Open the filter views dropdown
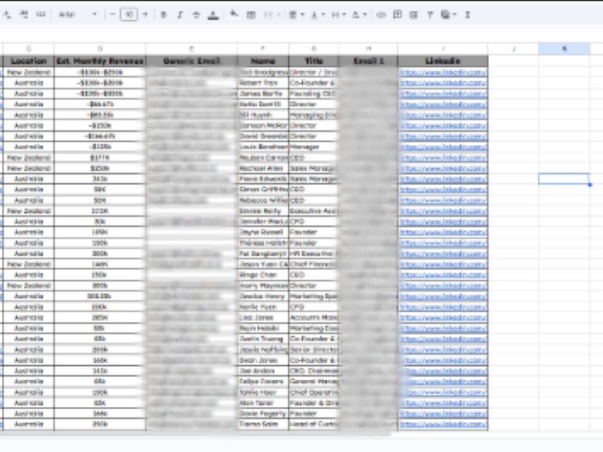The height and width of the screenshot is (452, 603). [x=449, y=14]
